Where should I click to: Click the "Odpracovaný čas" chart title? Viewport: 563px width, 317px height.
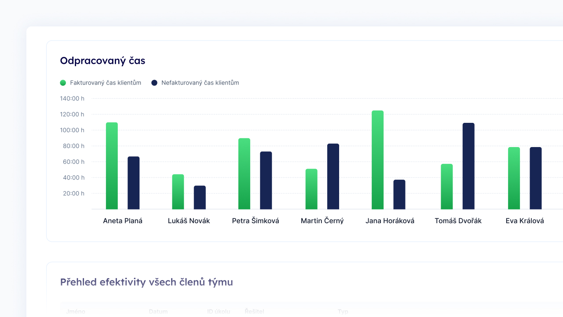tap(102, 60)
